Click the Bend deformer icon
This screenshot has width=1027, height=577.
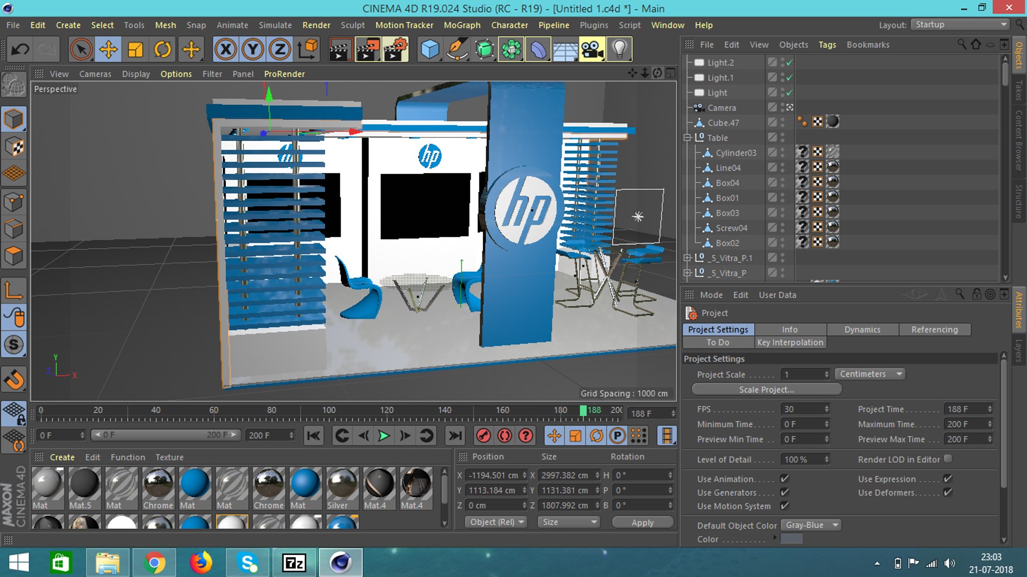(x=539, y=50)
